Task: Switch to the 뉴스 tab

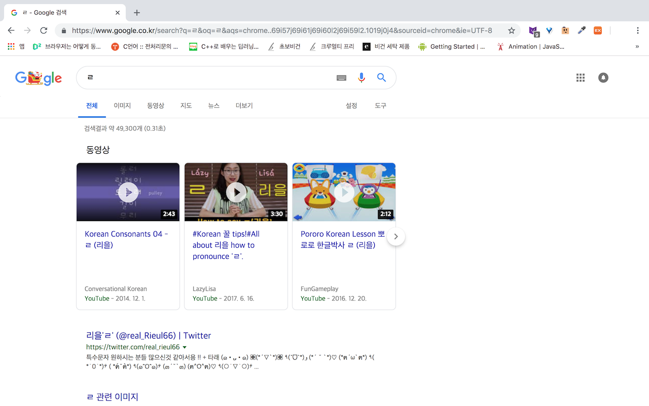Action: pyautogui.click(x=213, y=106)
